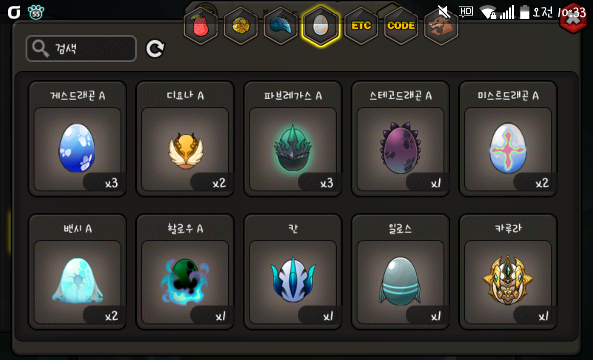This screenshot has height=360, width=593.
Task: Pick the 칸 blue-winged egg
Action: point(292,271)
